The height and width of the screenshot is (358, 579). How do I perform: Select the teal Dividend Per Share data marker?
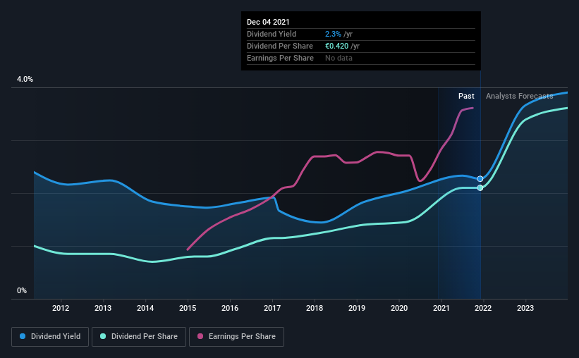[x=480, y=188]
